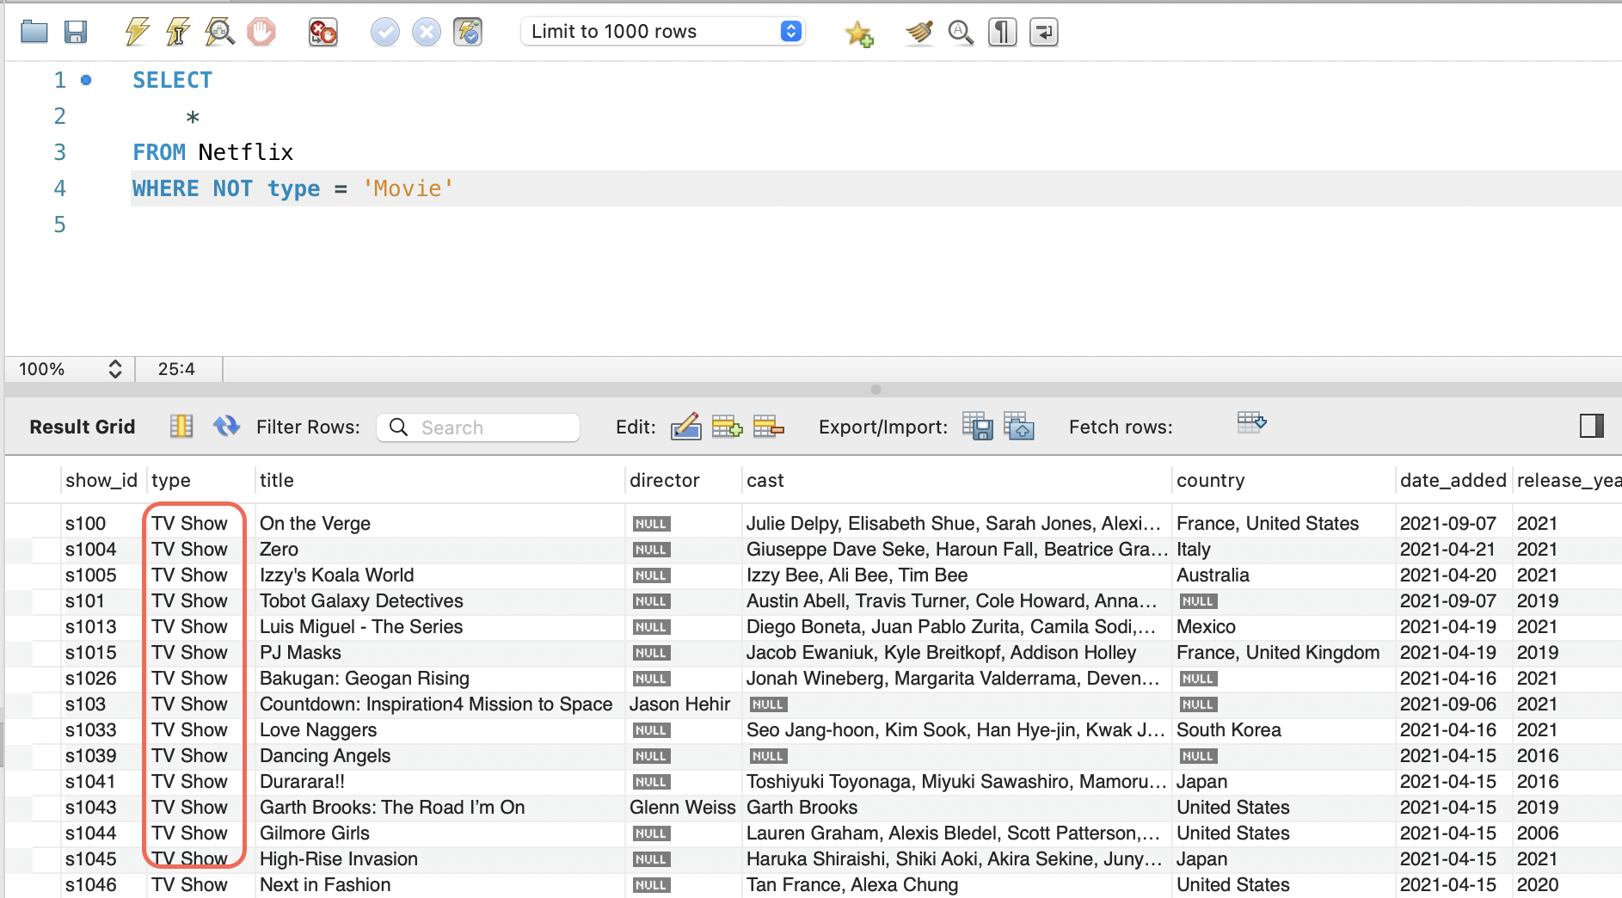Viewport: 1622px width, 898px height.
Task: Toggle invisible characters pilcrow icon
Action: [1003, 33]
